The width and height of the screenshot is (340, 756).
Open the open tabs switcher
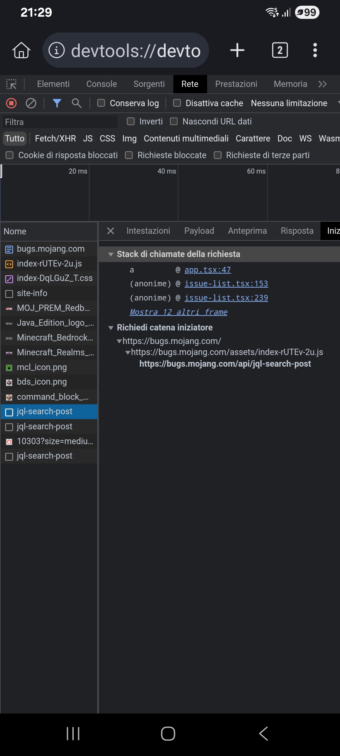point(280,50)
